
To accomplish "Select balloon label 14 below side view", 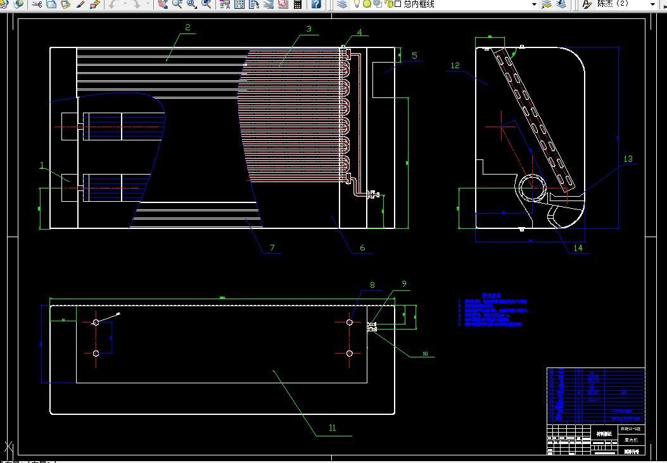I will point(578,248).
